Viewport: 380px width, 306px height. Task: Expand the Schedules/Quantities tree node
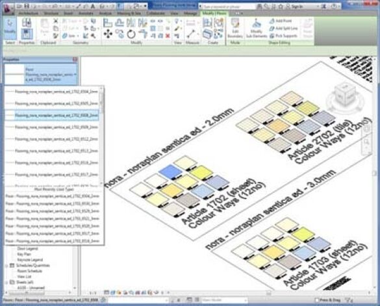(6, 266)
